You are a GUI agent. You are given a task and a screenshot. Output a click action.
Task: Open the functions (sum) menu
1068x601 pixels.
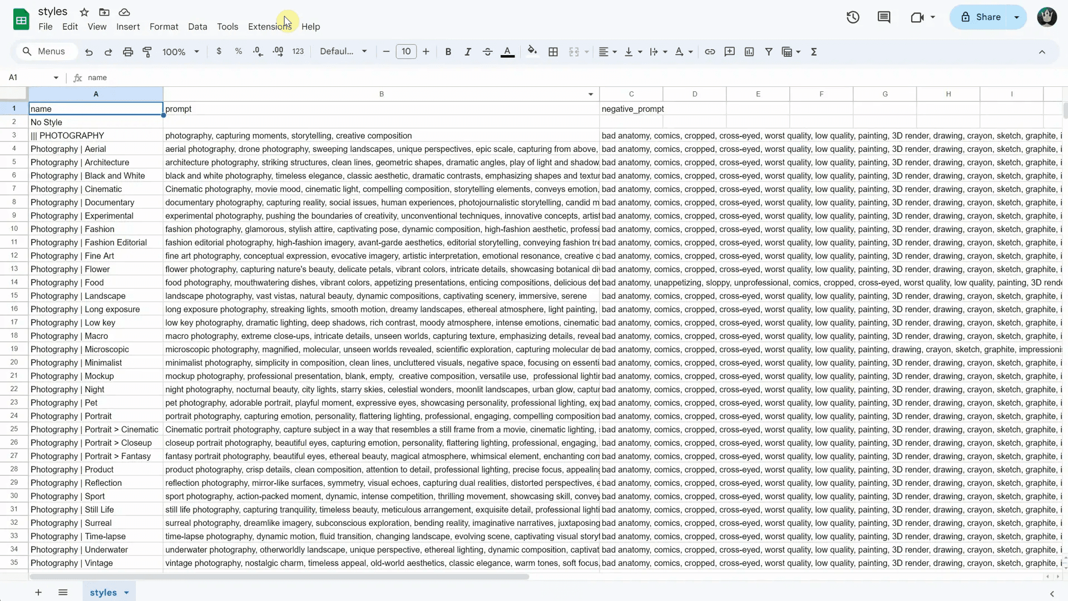point(814,51)
